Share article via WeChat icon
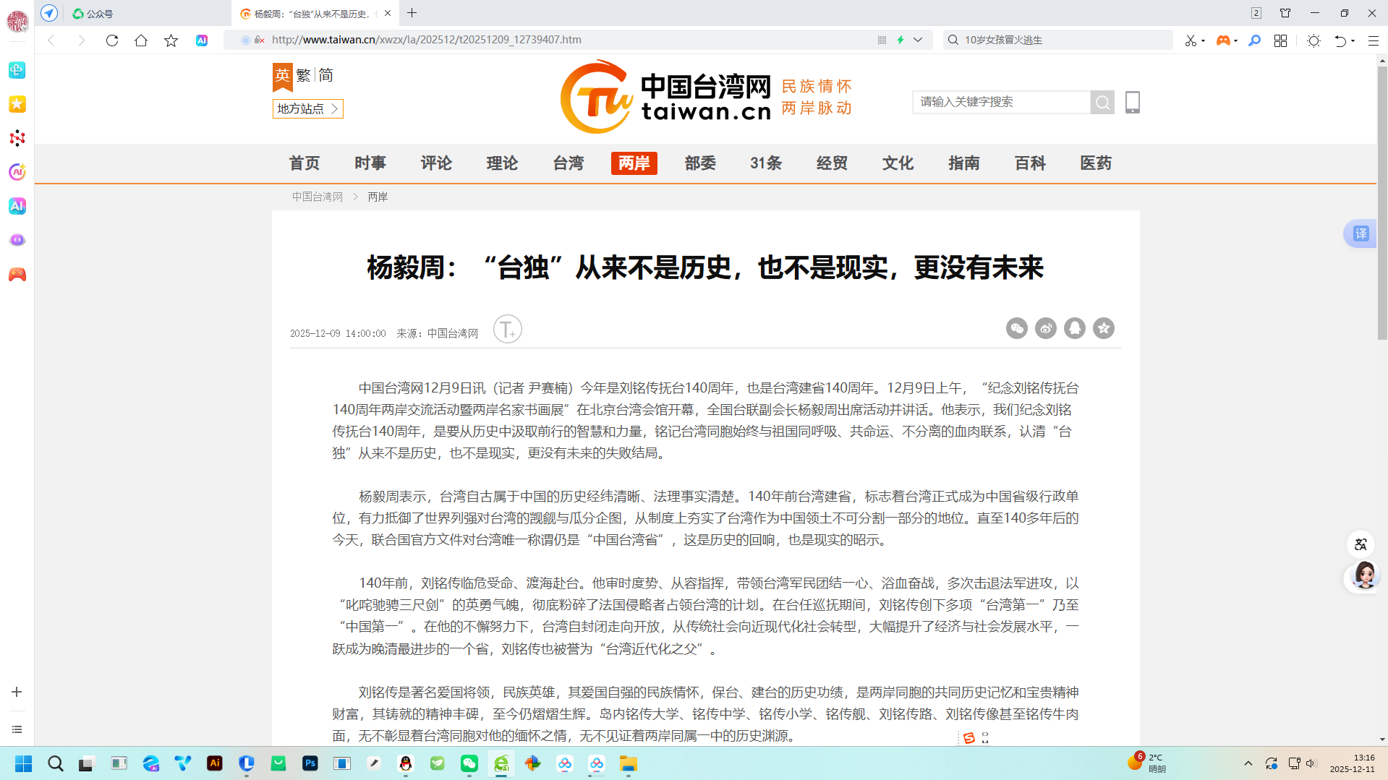 pos(1016,328)
